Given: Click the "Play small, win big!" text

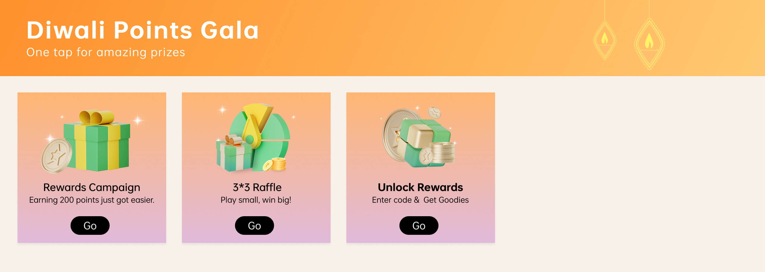Looking at the screenshot, I should [256, 200].
